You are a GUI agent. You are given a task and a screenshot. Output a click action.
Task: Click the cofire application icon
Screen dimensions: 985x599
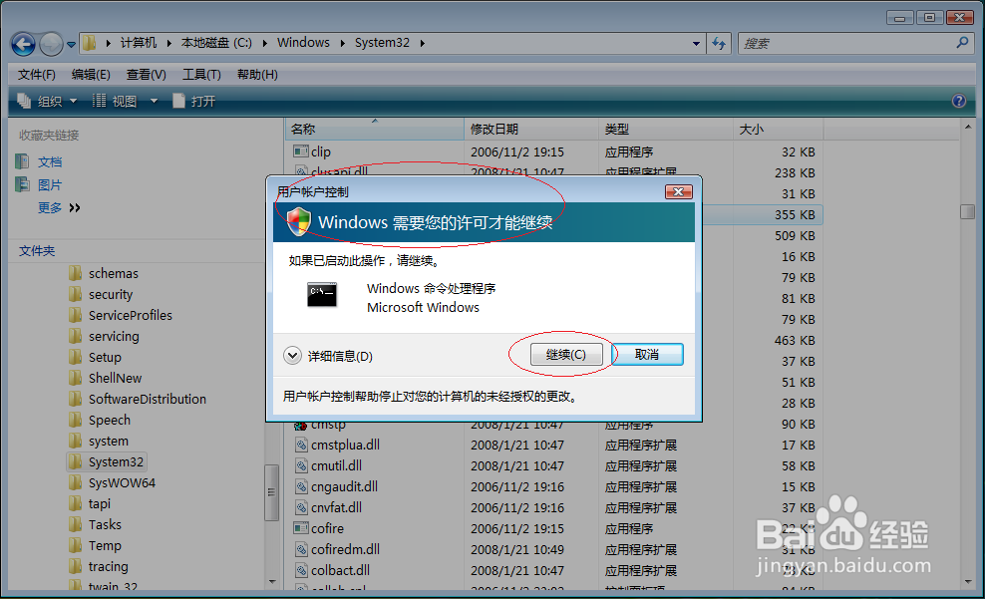301,528
